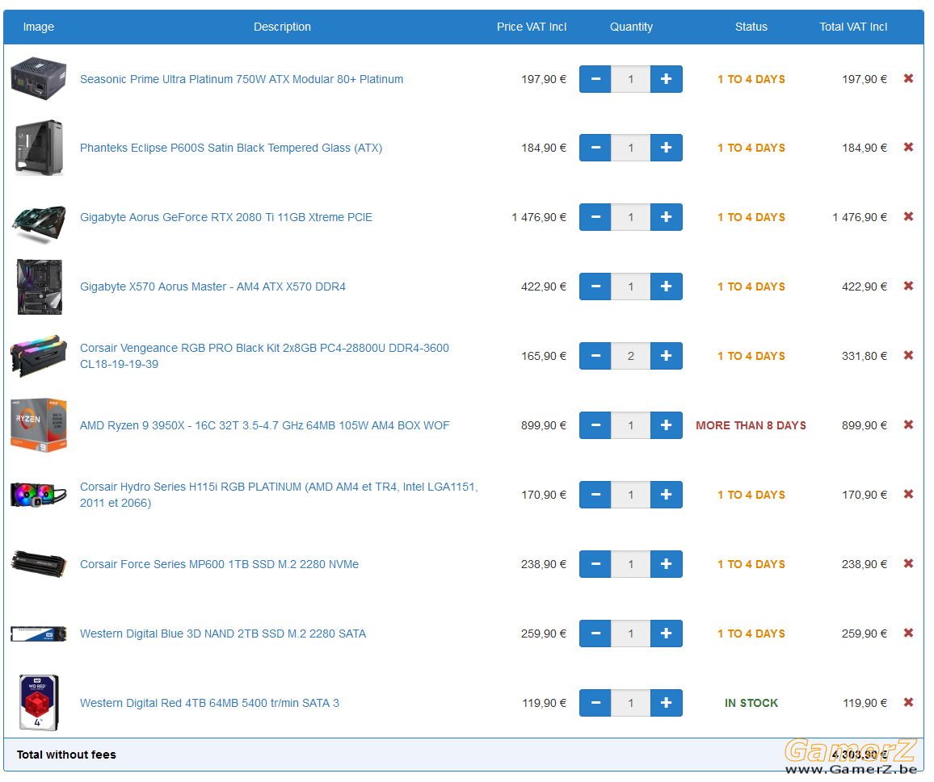Delete the Gigabyte Aorus RTX 2080 Ti row

[x=908, y=216]
